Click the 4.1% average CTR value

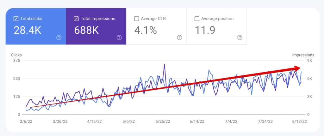click(x=146, y=30)
